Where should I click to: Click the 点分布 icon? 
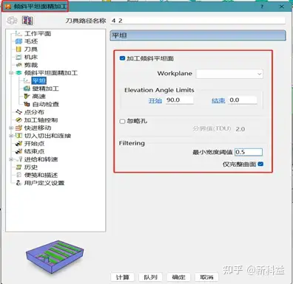click(x=18, y=112)
